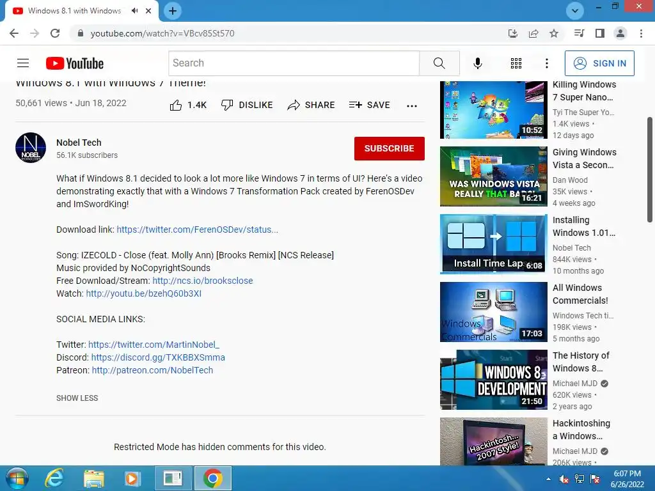Screen dimensions: 655x491
Task: Click the page vertical scrollbar thumb
Action: tap(650, 169)
